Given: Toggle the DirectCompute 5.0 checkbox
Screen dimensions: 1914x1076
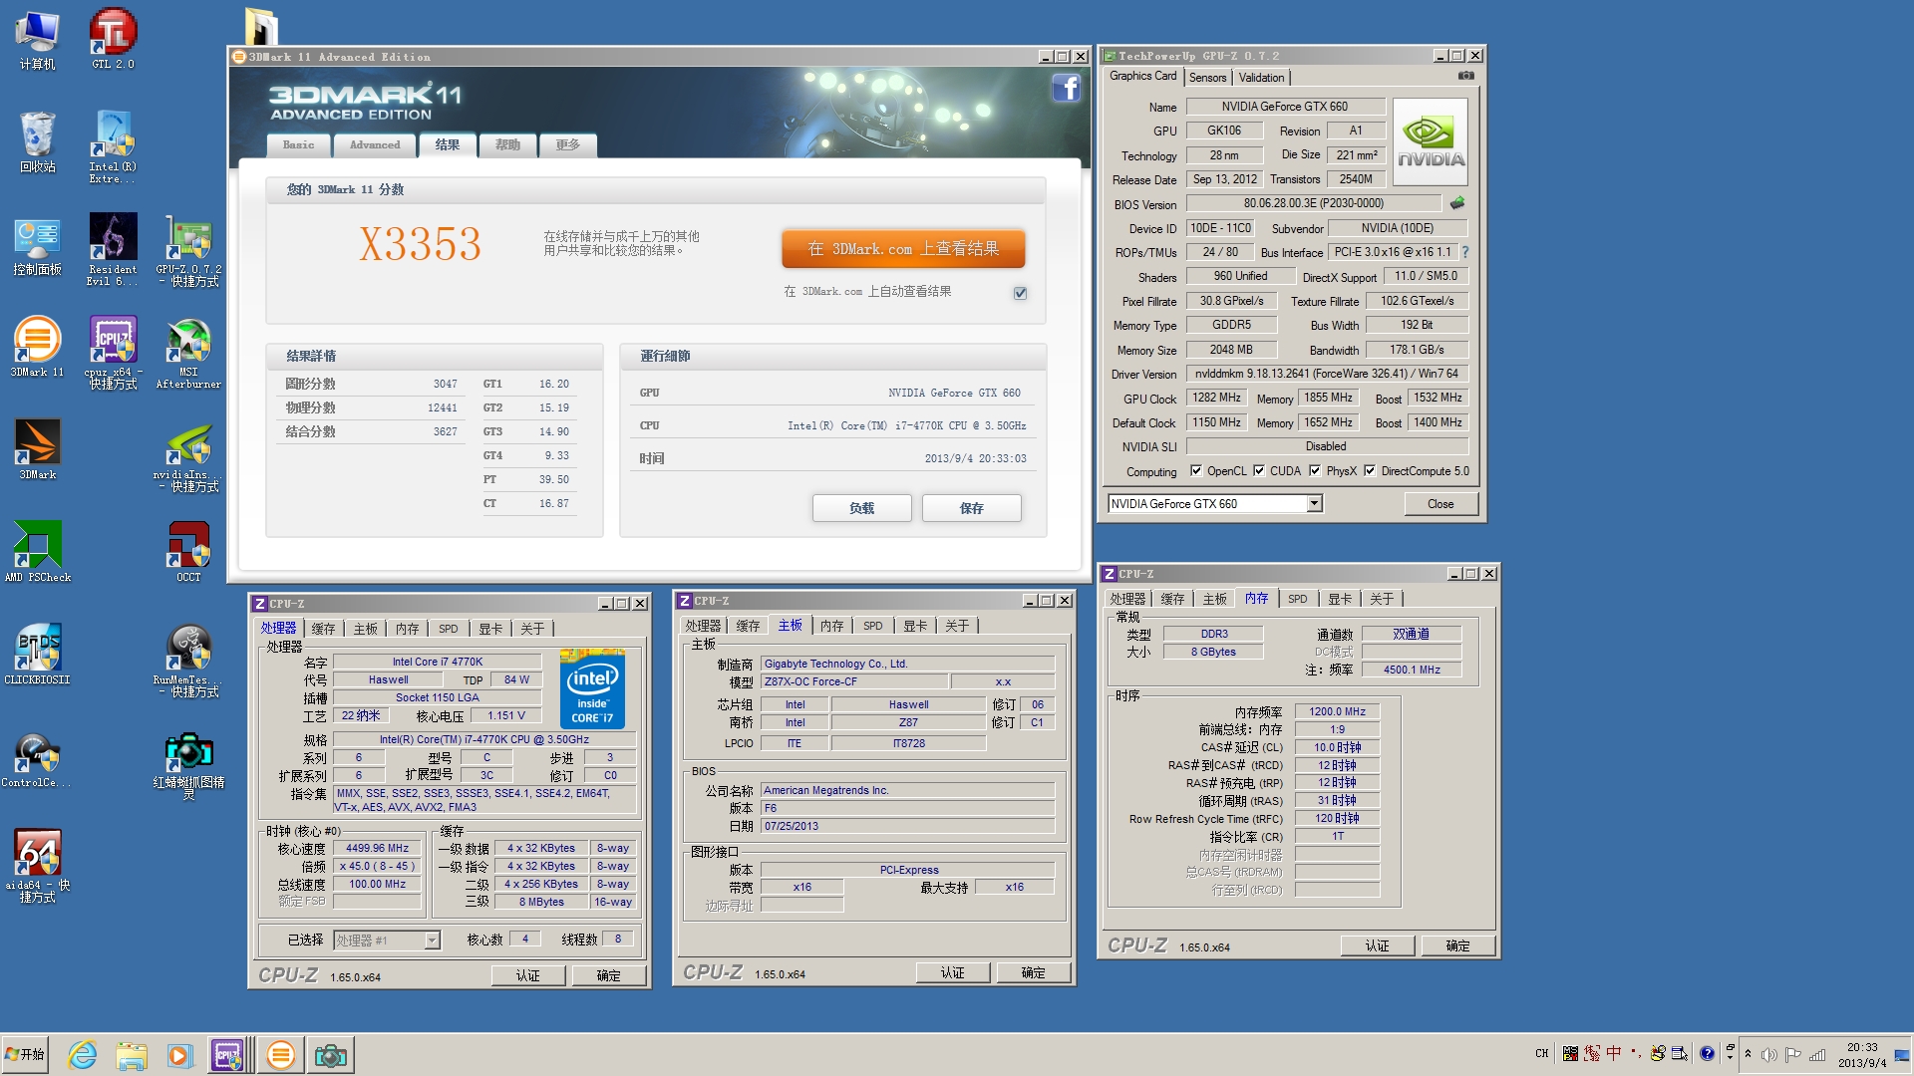Looking at the screenshot, I should coord(1370,471).
